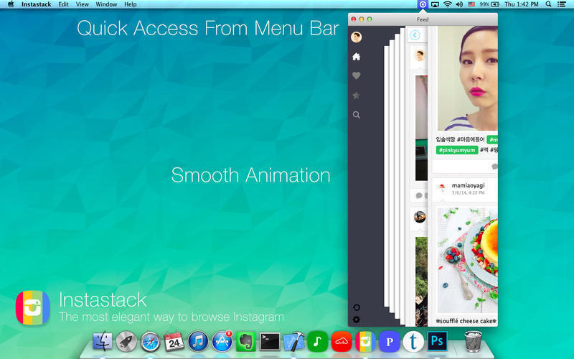The image size is (574, 359).
Task: Open App Store with update badge
Action: point(222,341)
